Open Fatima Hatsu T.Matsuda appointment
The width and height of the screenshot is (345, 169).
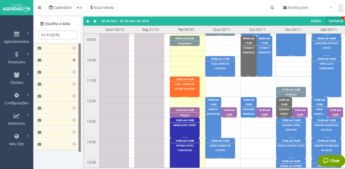pos(184,153)
